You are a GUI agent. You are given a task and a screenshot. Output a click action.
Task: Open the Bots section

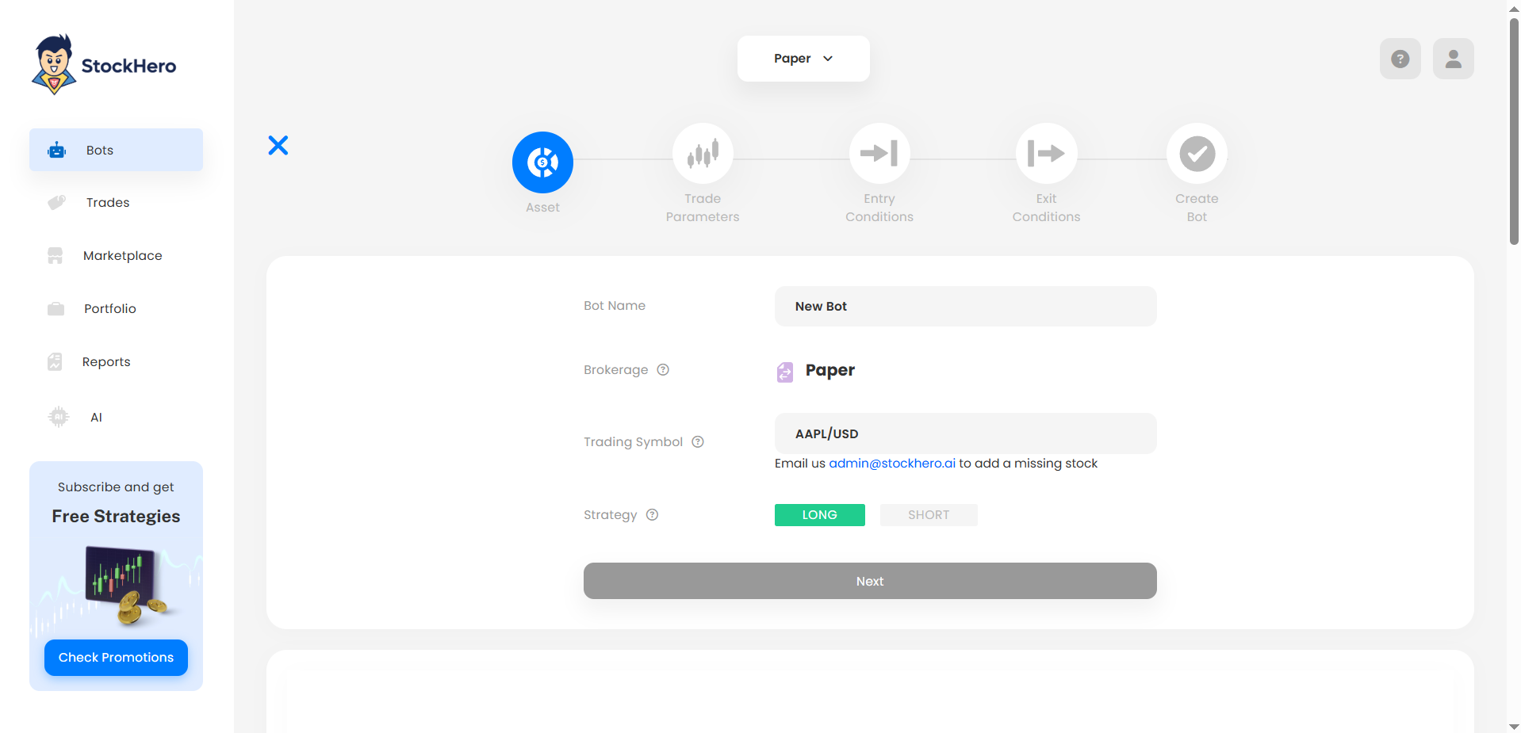coord(116,150)
